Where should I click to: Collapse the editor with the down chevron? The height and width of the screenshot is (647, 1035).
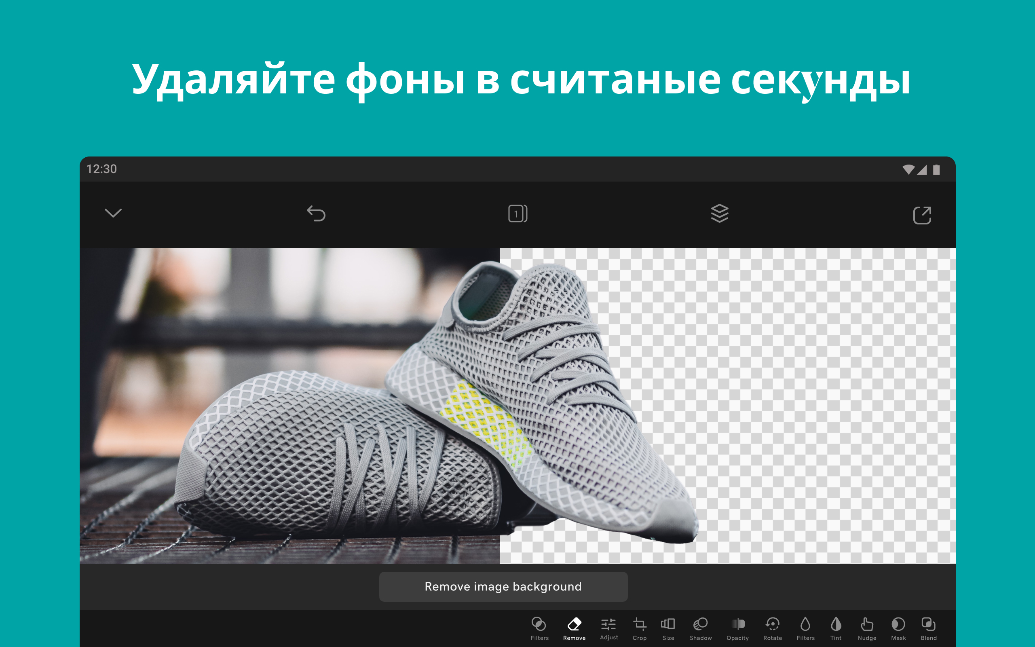pyautogui.click(x=113, y=213)
